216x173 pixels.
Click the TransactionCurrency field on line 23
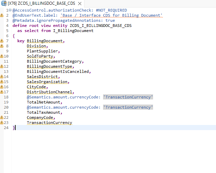point(49,123)
